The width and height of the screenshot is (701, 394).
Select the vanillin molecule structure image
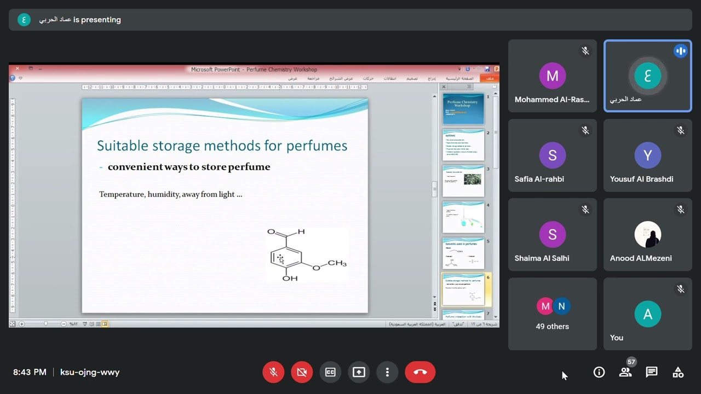tap(307, 254)
